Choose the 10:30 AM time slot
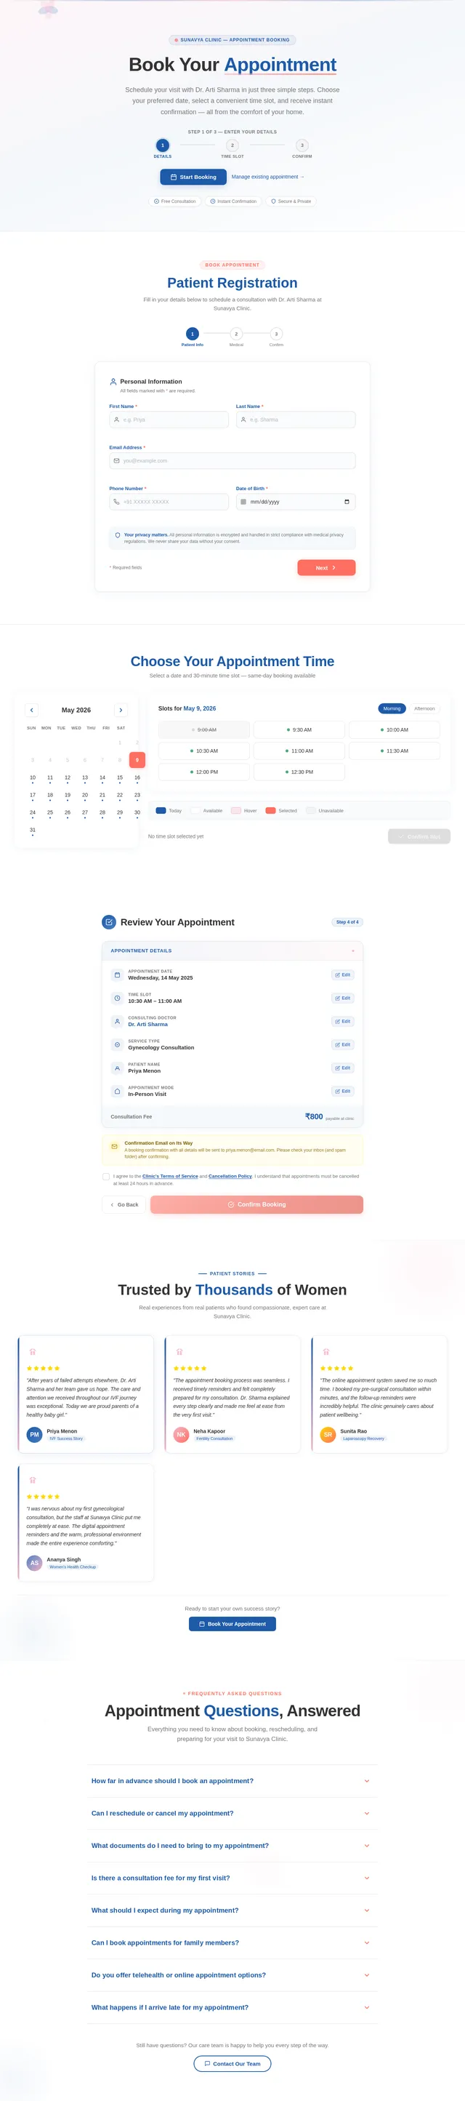This screenshot has width=465, height=2101. pos(203,751)
